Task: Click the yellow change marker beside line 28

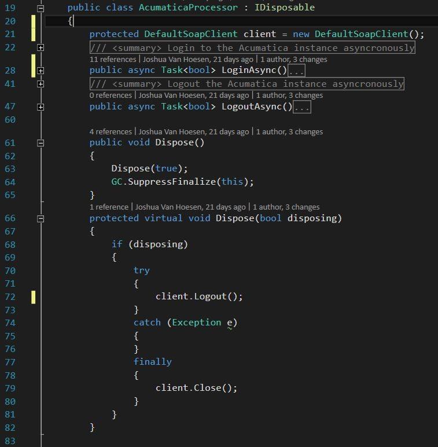Action: [34, 66]
